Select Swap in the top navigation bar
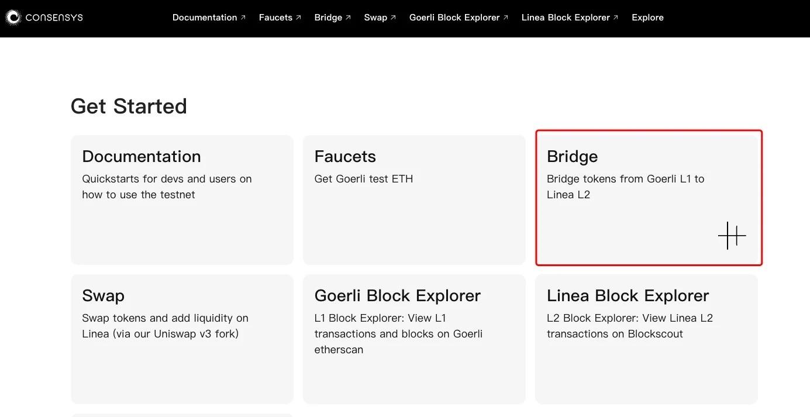Screen dimensions: 810x417 pos(375,18)
